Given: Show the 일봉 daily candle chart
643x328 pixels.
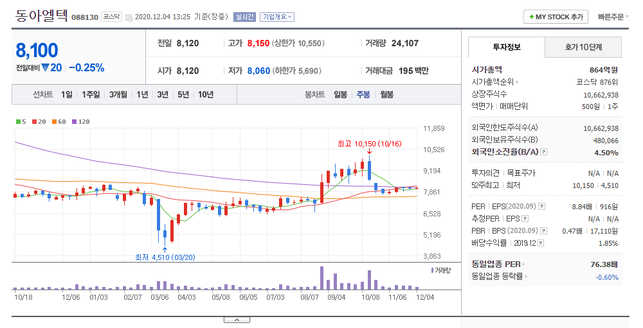Looking at the screenshot, I should 340,94.
